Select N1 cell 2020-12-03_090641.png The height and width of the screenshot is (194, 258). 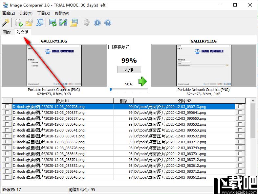[x=63, y=130]
